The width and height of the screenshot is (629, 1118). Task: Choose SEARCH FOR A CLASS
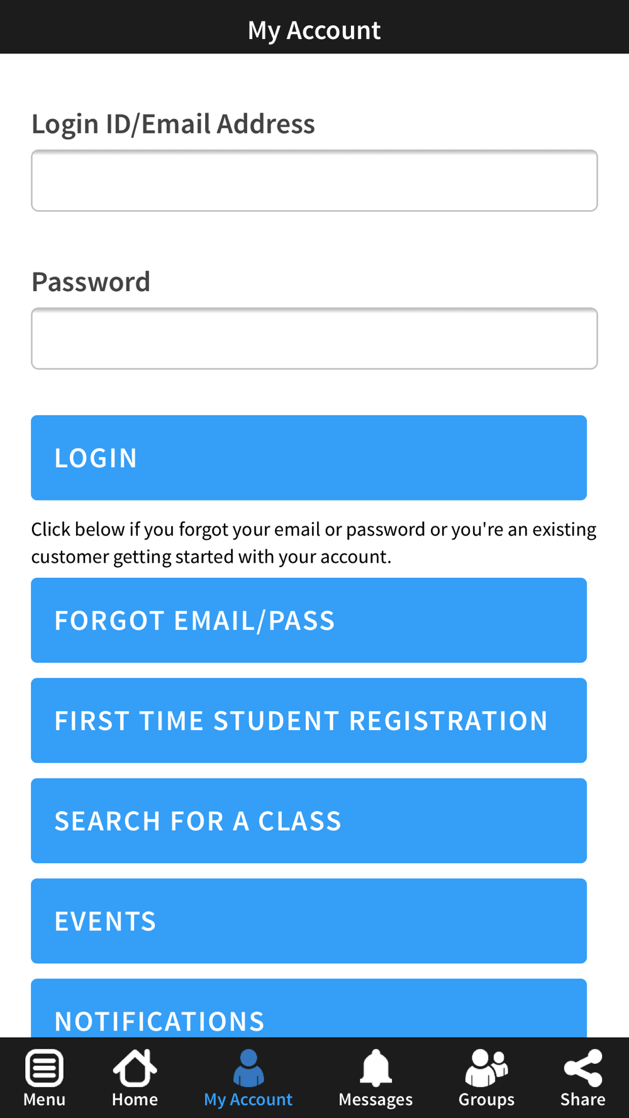[309, 821]
